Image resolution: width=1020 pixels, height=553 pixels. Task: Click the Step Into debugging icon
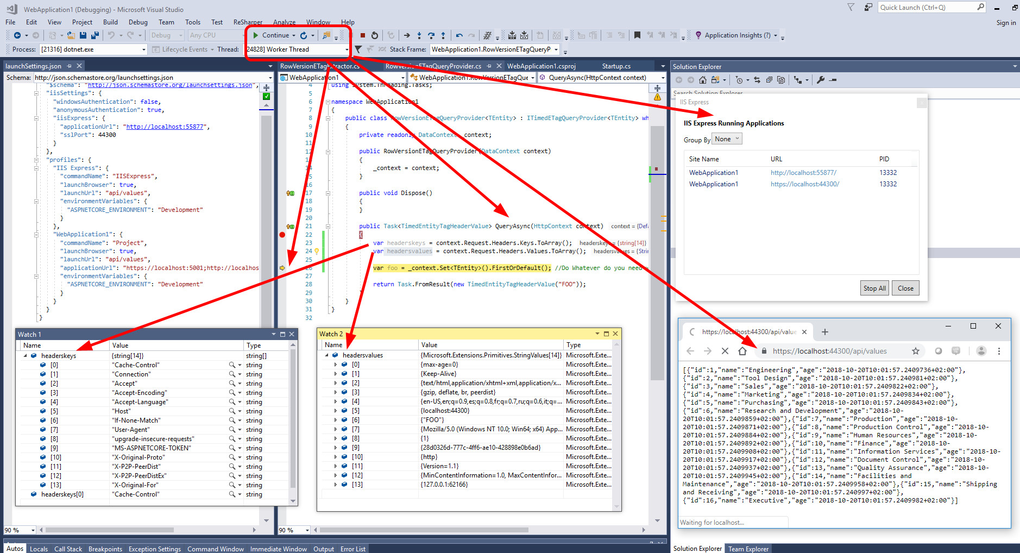pos(419,35)
